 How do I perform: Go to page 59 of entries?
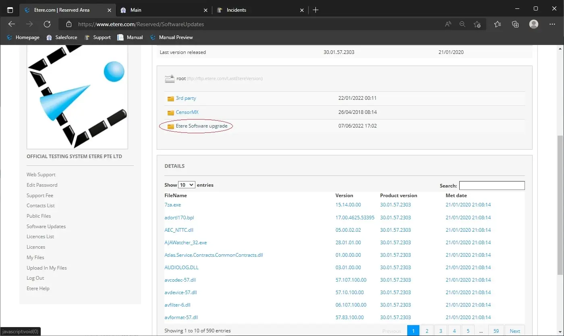(496, 331)
